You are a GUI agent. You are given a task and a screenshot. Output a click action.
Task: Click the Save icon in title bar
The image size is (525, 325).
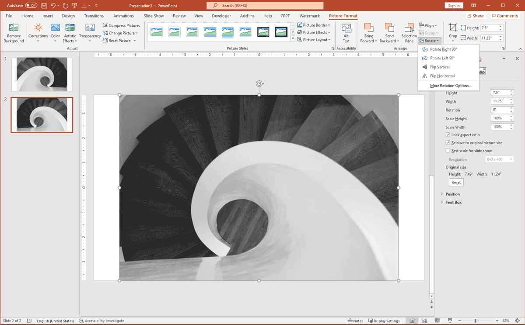[x=44, y=6]
